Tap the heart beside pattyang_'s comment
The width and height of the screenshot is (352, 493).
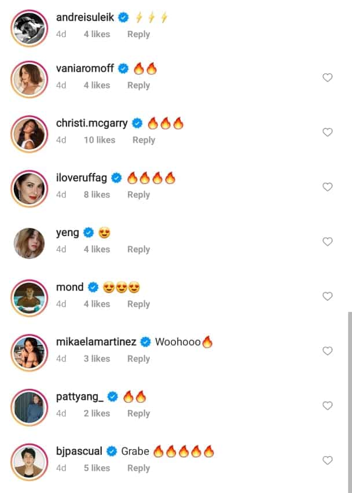pyautogui.click(x=328, y=406)
